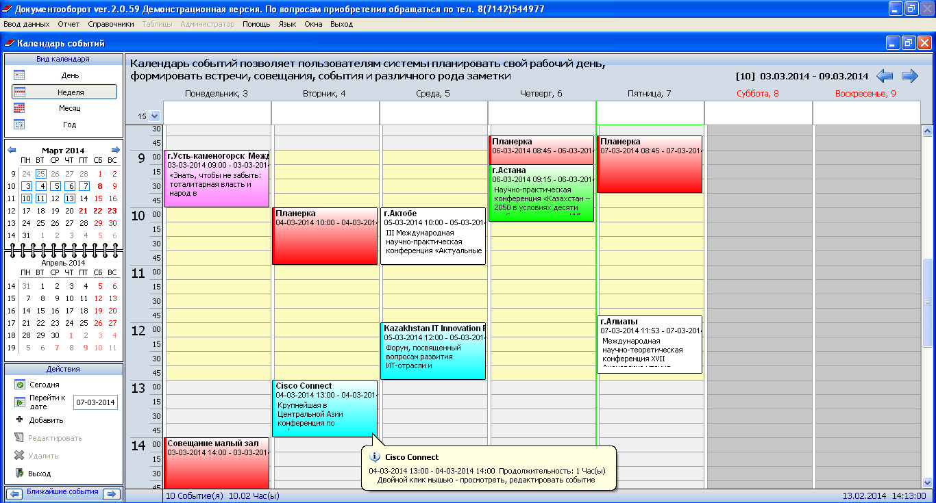Select the Год year view icon
The width and height of the screenshot is (936, 503).
pyautogui.click(x=19, y=125)
